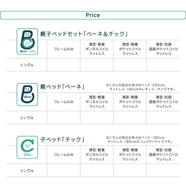This screenshot has height=191, width=186.
Task: Click ポケットコイル header in the Chic table
Action: click(x=130, y=155)
